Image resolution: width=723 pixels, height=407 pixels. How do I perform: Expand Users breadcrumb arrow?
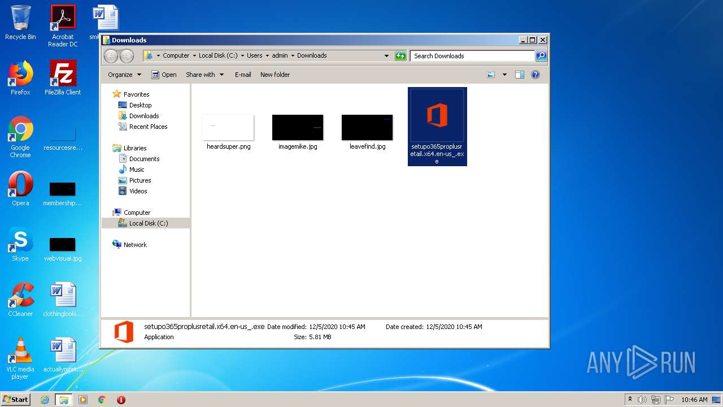pos(267,55)
